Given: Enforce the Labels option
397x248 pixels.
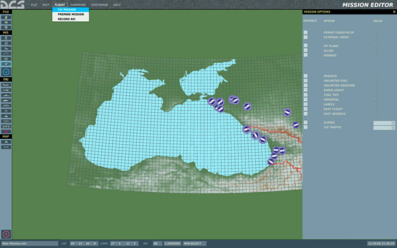Looking at the screenshot, I should pyautogui.click(x=306, y=104).
